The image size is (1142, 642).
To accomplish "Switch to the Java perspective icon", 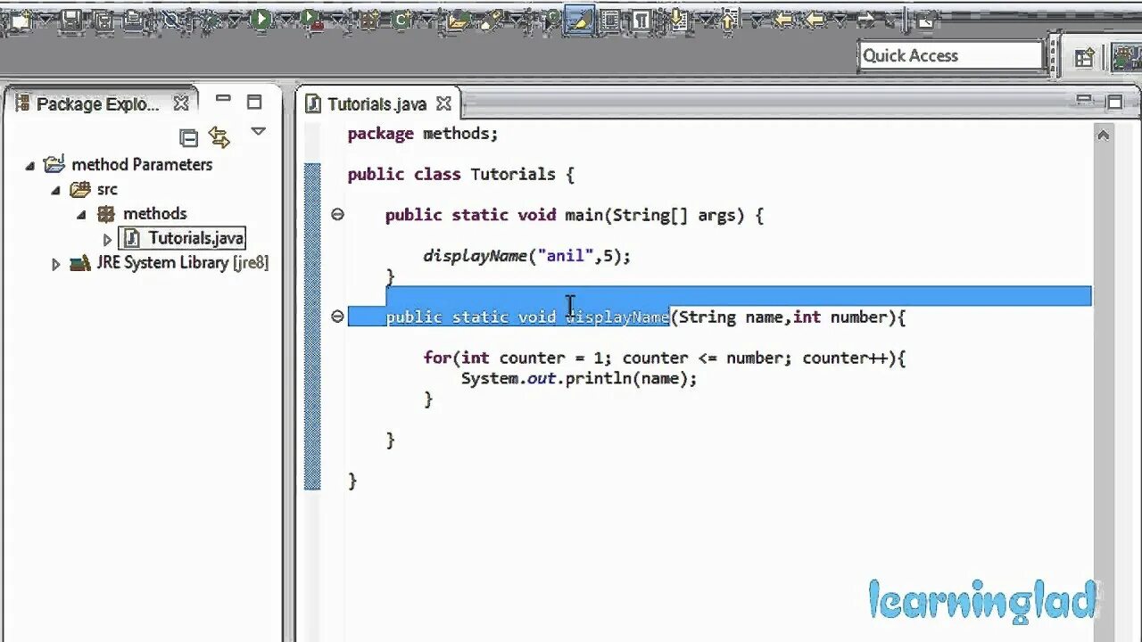I will [x=1126, y=57].
